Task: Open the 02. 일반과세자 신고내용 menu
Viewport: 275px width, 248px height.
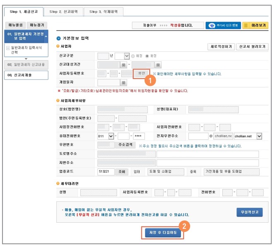Action: (x=26, y=65)
